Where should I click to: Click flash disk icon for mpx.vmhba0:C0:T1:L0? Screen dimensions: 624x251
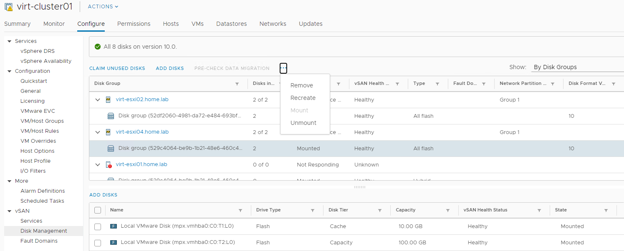113,226
